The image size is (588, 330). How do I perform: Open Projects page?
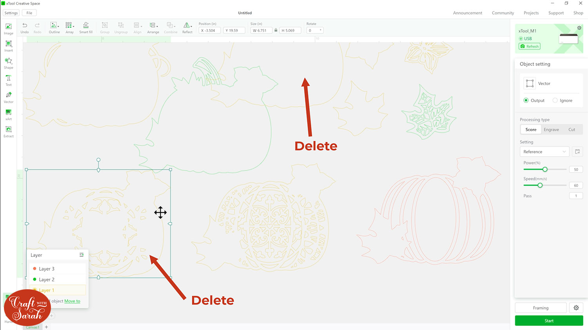[531, 13]
